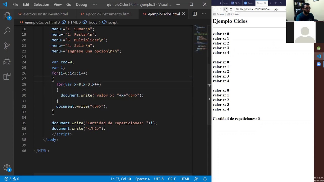This screenshot has width=324, height=182.
Task: Go back in the browser
Action: point(215,9)
